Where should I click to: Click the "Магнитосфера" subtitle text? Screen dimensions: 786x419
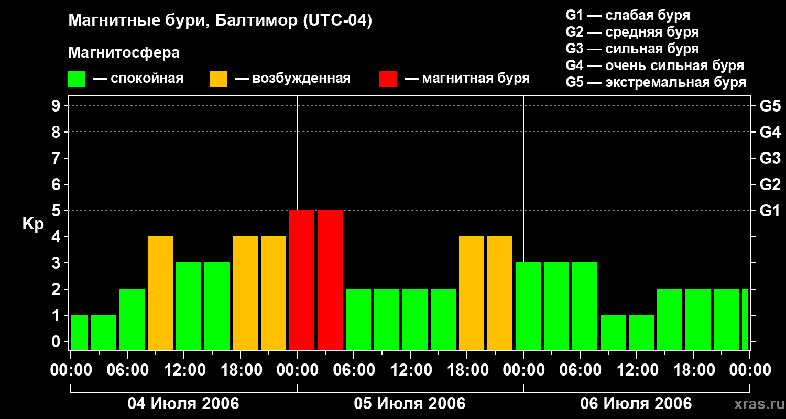pyautogui.click(x=124, y=53)
